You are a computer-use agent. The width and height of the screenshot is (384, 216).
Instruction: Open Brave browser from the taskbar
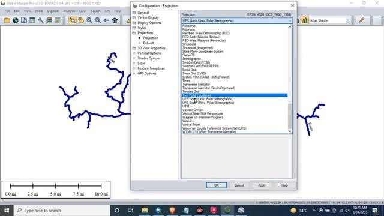pos(172,210)
